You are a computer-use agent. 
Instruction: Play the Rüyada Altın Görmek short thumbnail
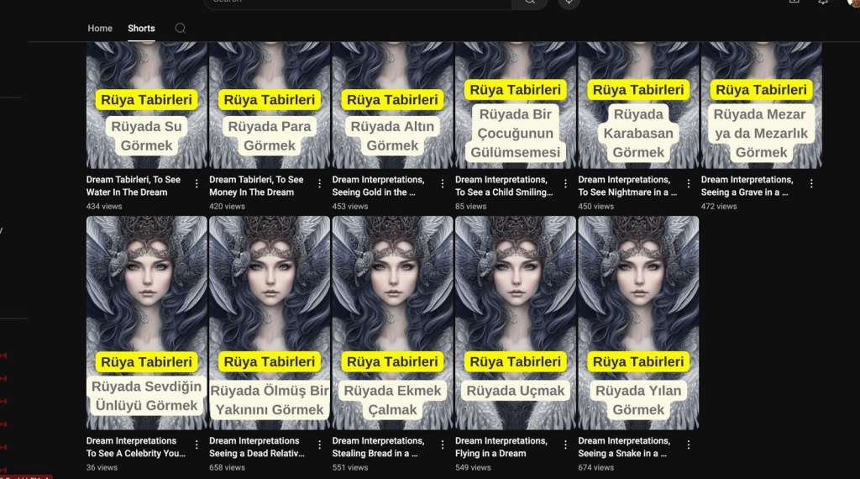point(392,105)
